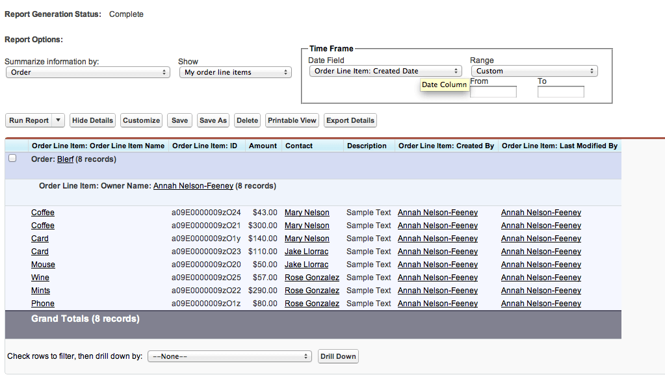665x379 pixels.
Task: Expand the Range dropdown set to Custom
Action: [534, 71]
